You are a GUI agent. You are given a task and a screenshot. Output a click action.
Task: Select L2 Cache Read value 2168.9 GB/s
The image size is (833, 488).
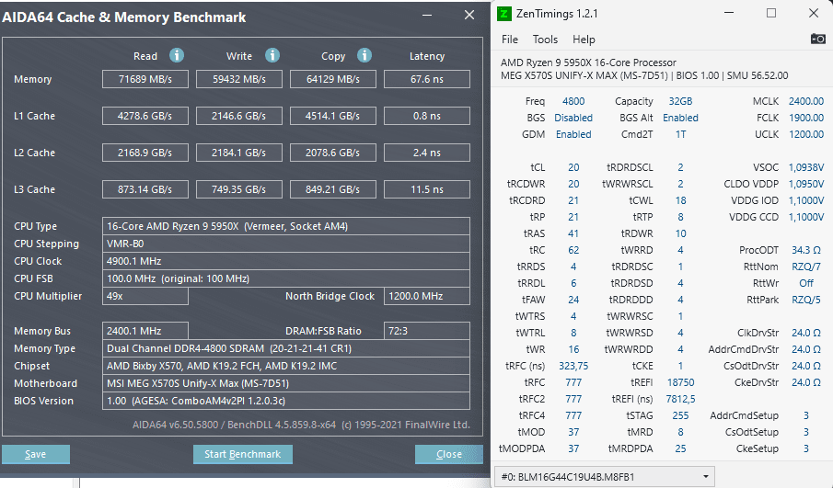[x=145, y=153]
